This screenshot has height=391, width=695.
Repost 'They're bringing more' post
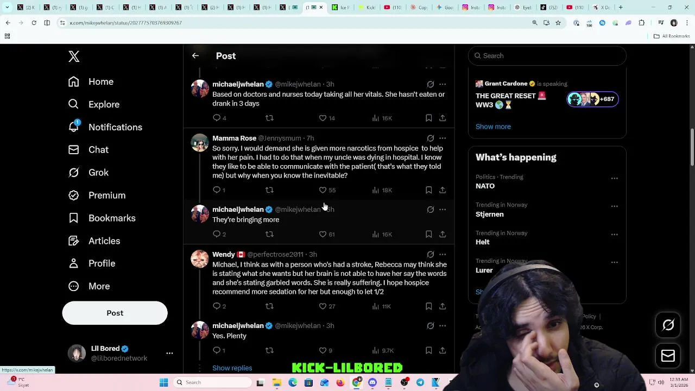pos(269,234)
